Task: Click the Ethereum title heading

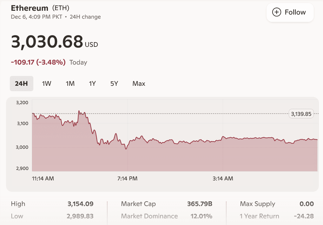Action: coord(30,8)
